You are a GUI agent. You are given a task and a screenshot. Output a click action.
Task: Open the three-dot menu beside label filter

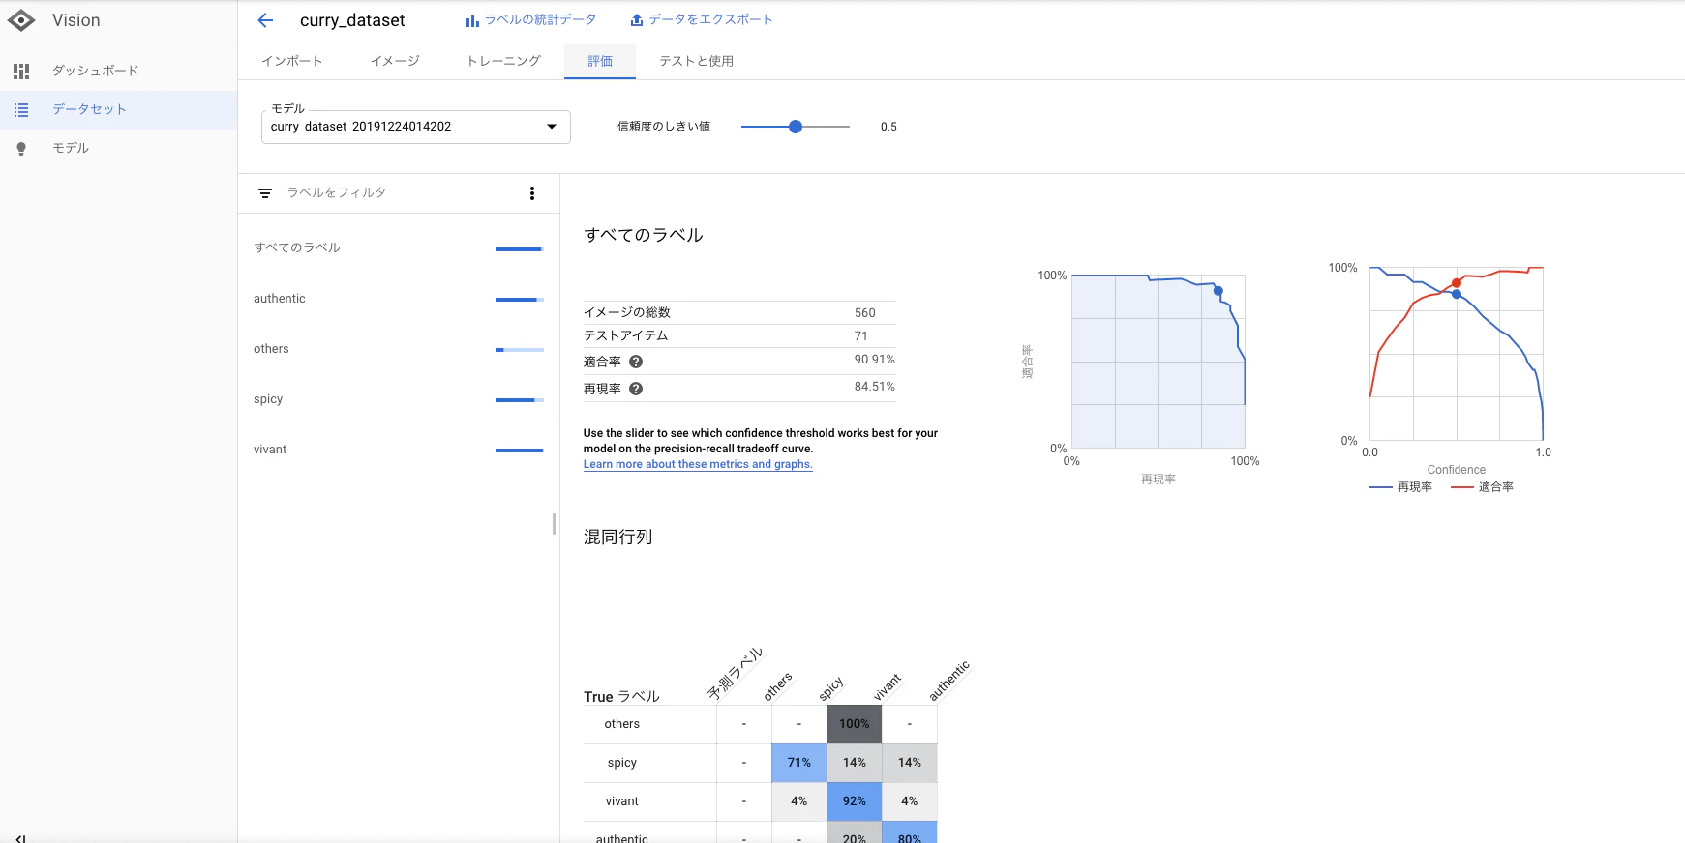(532, 193)
